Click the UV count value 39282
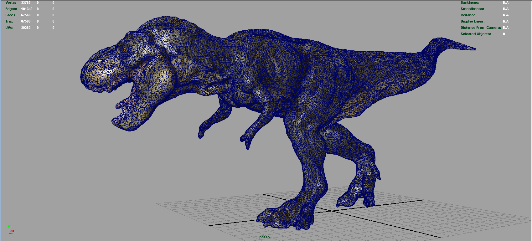Screen dimensions: 532x241 tap(26, 28)
